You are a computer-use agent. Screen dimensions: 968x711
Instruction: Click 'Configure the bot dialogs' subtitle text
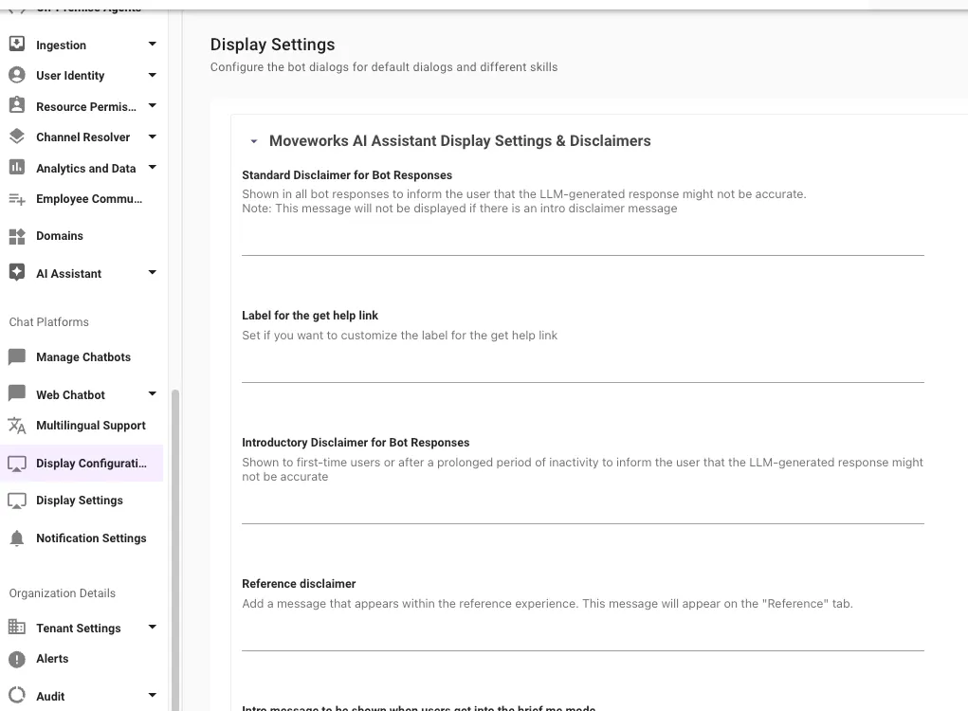(x=383, y=66)
